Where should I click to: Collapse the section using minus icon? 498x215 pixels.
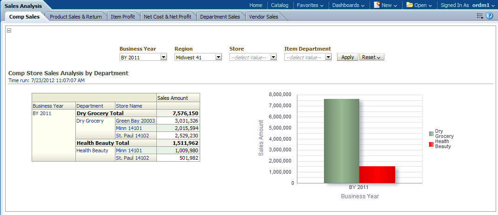coord(9,31)
